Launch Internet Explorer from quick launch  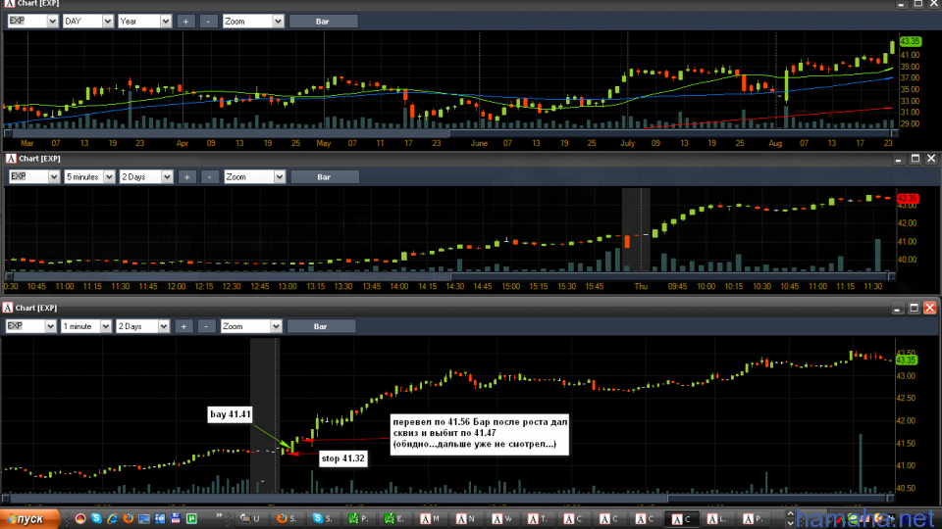pos(112,518)
